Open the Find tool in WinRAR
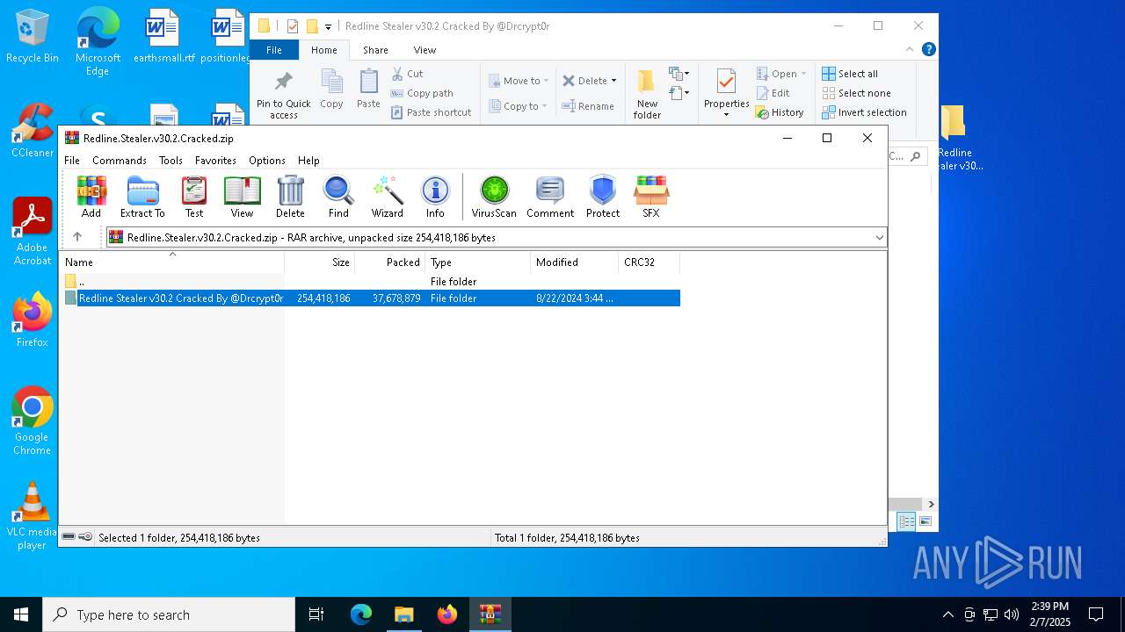Screen dimensions: 1125x632 coord(338,197)
